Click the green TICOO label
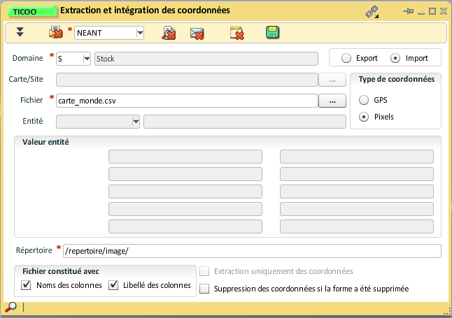The height and width of the screenshot is (318, 452). click(30, 12)
